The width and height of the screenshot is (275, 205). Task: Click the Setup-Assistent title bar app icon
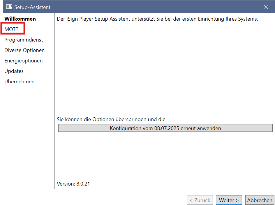(9, 7)
